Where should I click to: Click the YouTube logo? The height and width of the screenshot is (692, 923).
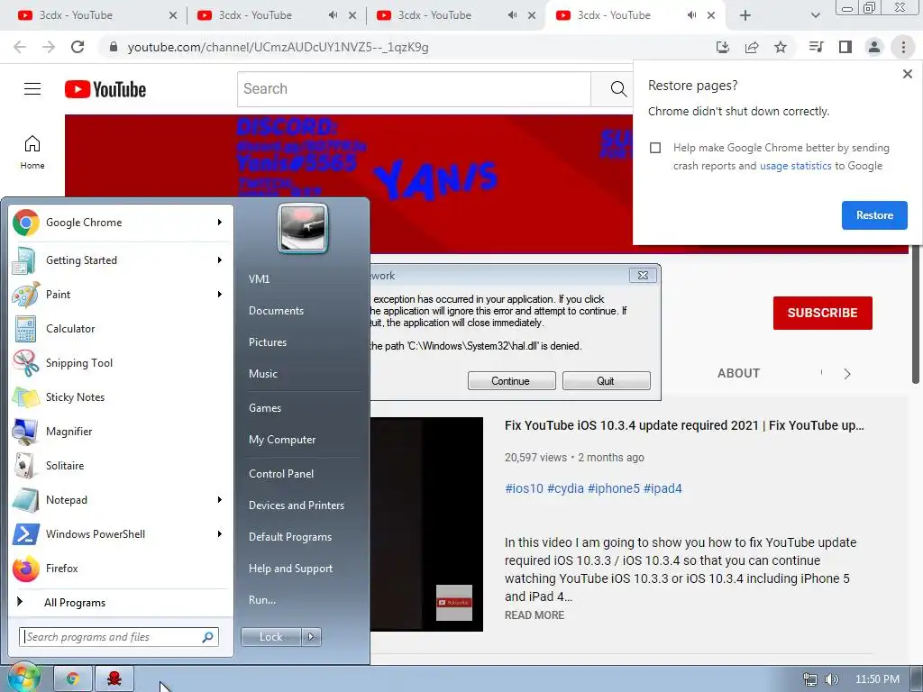105,89
